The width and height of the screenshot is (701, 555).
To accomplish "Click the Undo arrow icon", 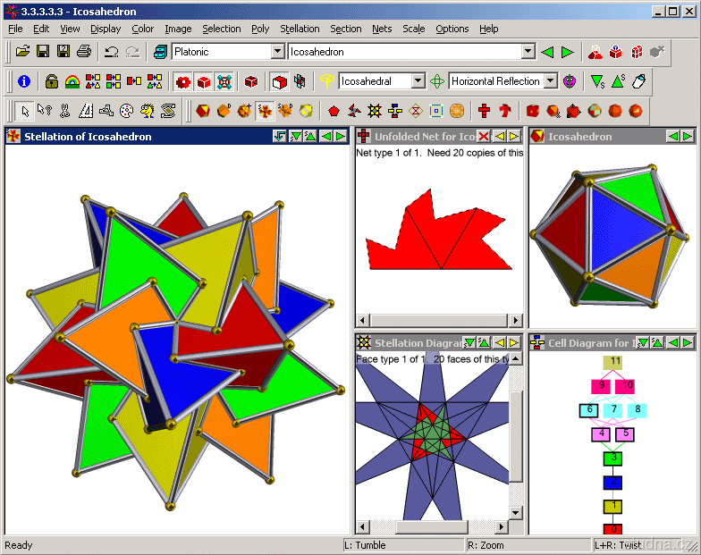I will 111,52.
